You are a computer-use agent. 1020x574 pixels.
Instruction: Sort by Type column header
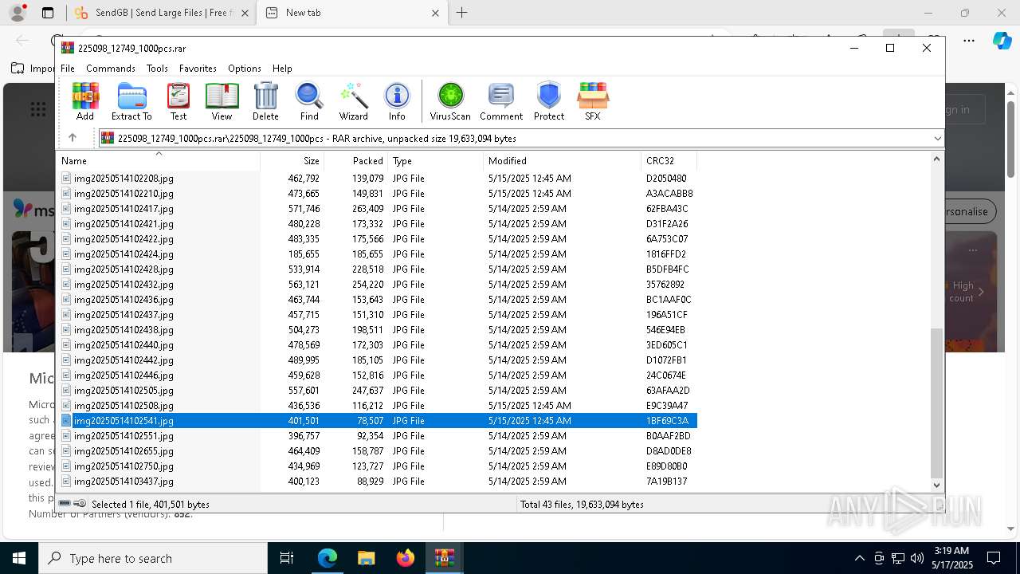[435, 161]
